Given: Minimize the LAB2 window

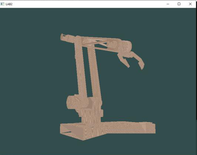Looking at the screenshot, I should click(x=168, y=4).
